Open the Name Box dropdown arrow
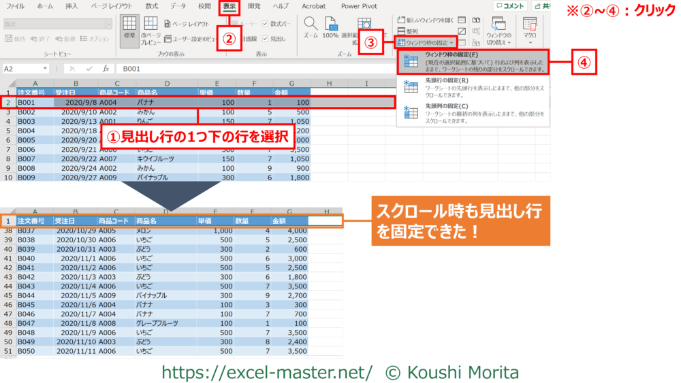 point(45,69)
